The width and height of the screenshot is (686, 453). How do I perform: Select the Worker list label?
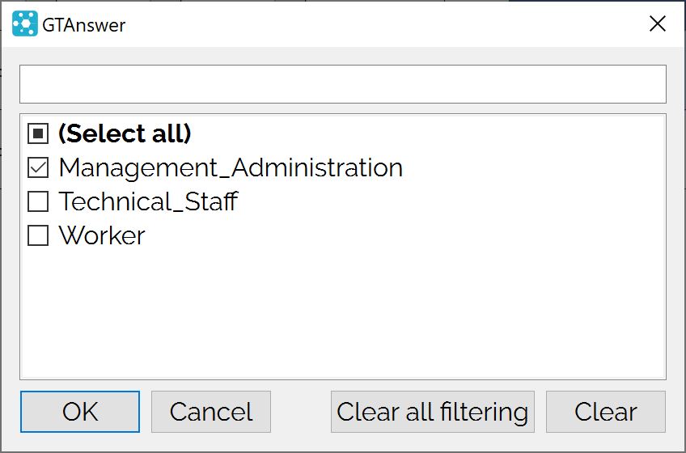click(102, 235)
